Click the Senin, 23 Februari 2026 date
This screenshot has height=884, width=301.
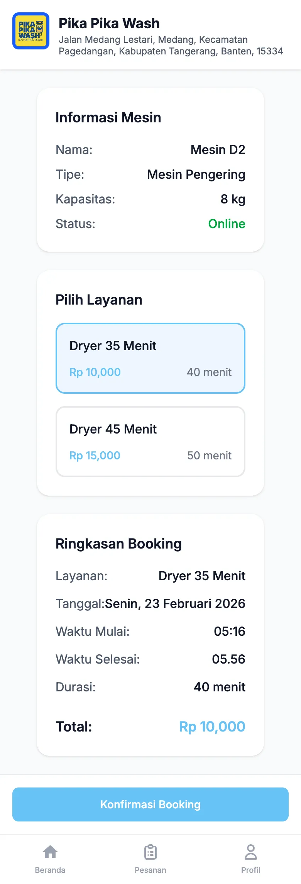tap(175, 604)
